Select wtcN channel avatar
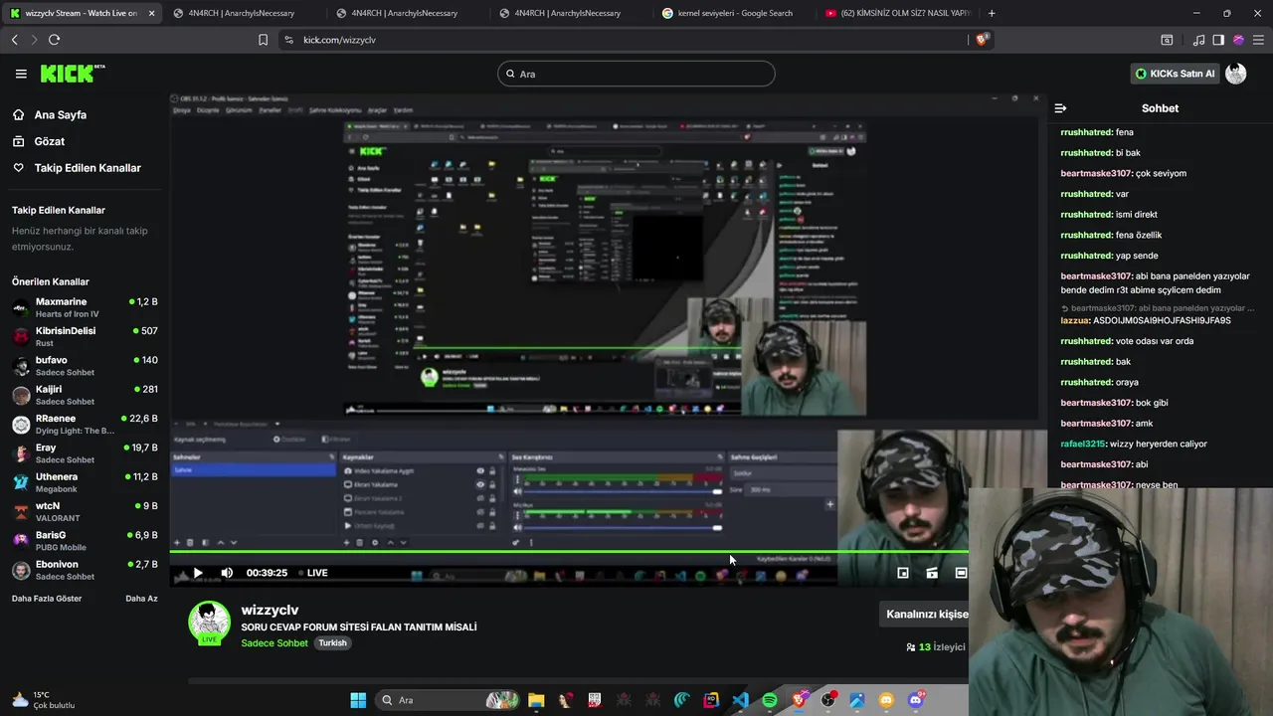 point(21,512)
